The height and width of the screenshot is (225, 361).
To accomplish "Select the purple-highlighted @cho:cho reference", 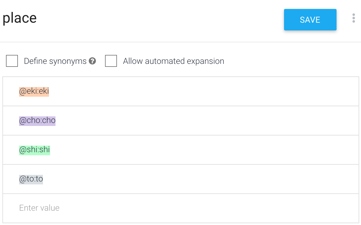I will [37, 121].
